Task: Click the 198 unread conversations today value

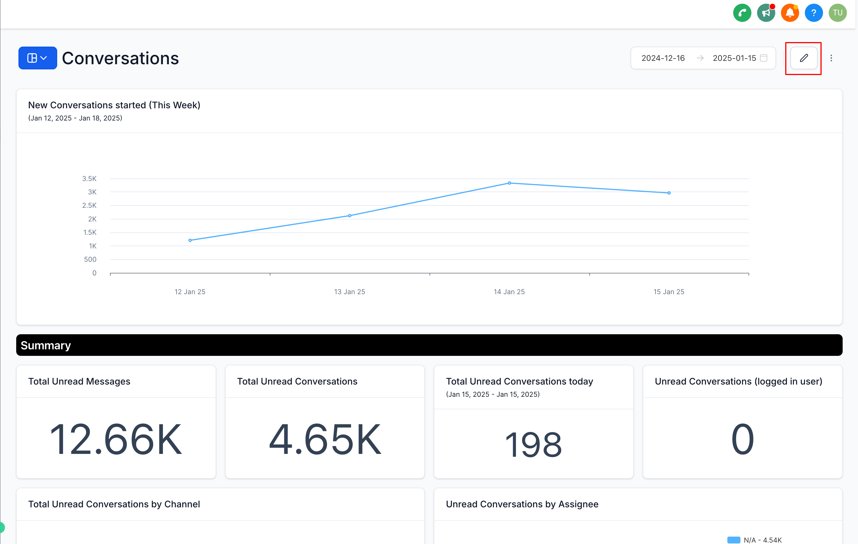Action: point(533,444)
